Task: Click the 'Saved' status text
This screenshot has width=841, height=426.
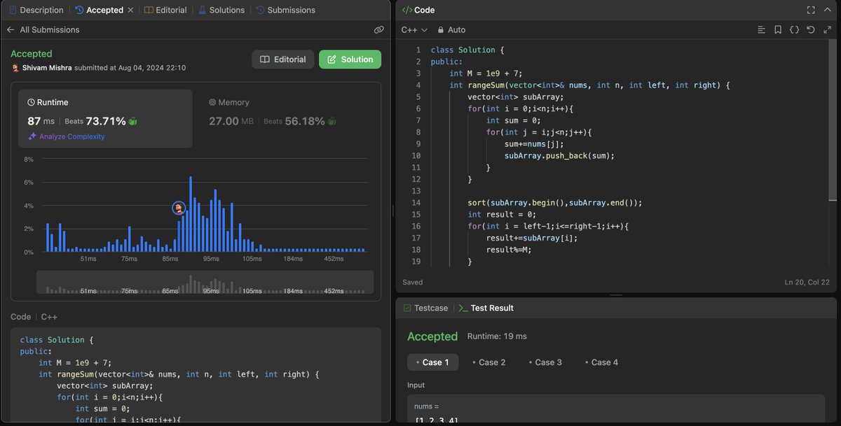Action: 413,283
